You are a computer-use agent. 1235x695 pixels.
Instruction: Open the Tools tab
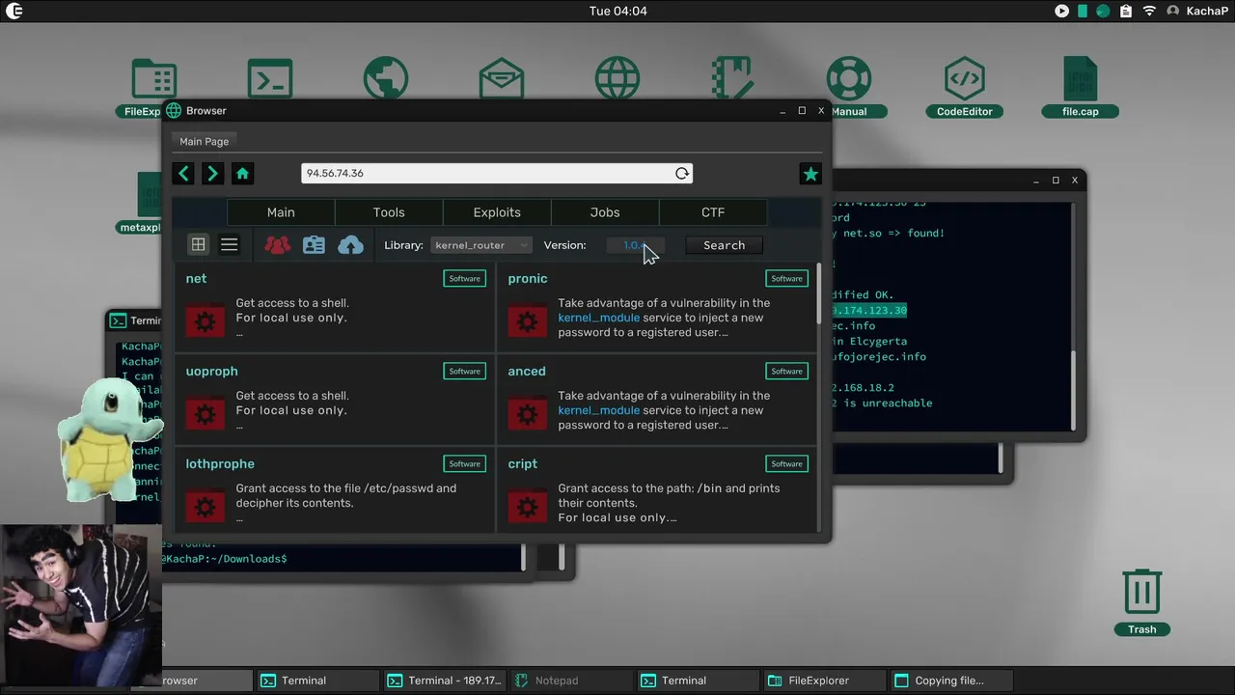[x=389, y=212]
